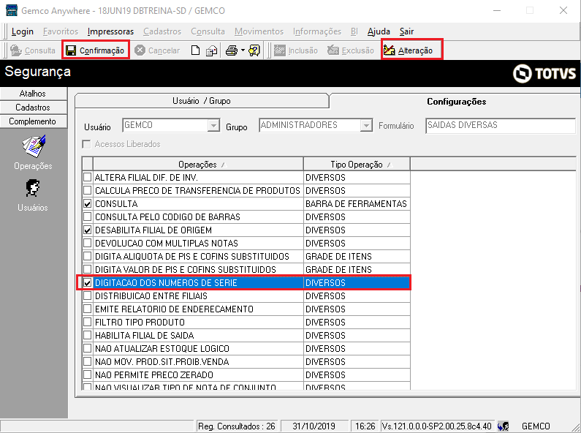Check NAO ATUALIZAR ESTOQUE LOGICO checkbox
Viewport: 581px width, 433px height.
(x=88, y=348)
